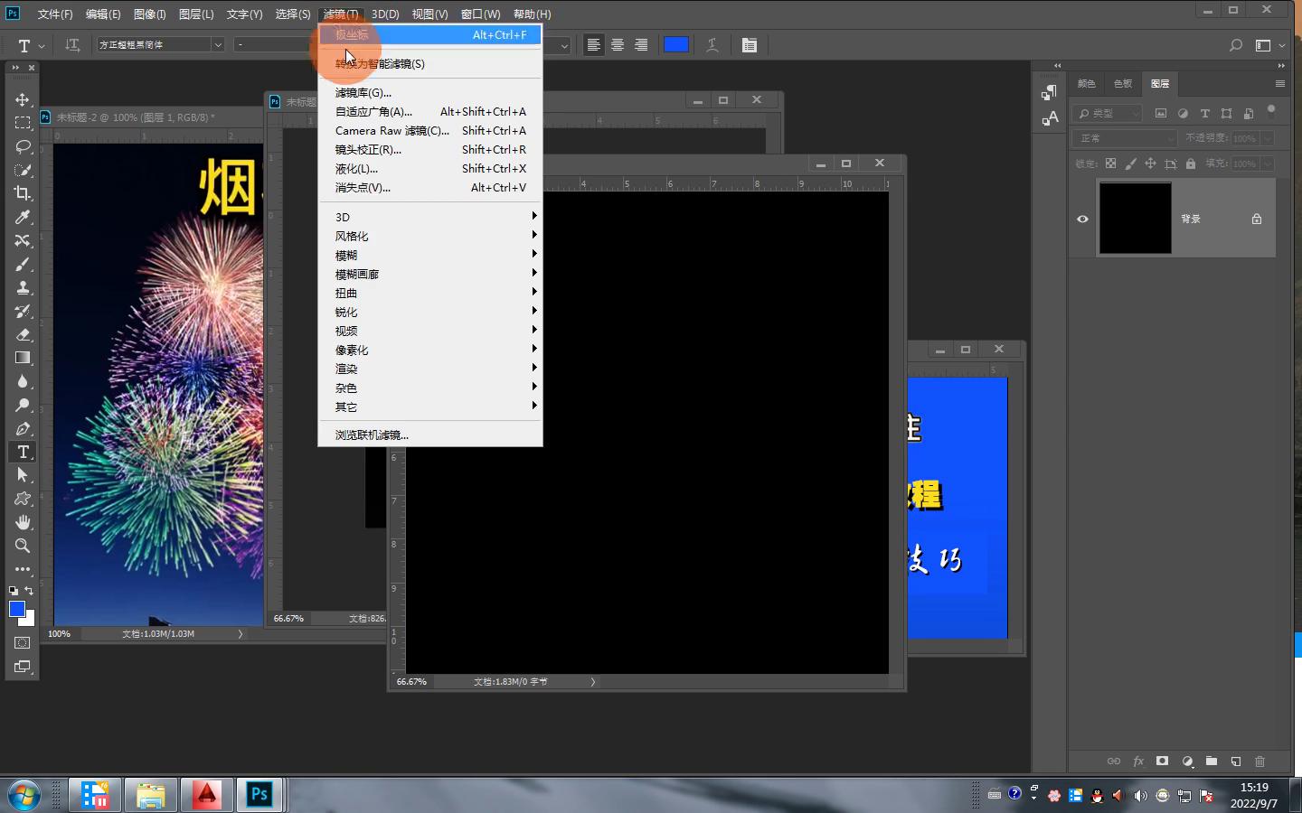Toggle right text alignment
1302x813 pixels.
pos(641,45)
